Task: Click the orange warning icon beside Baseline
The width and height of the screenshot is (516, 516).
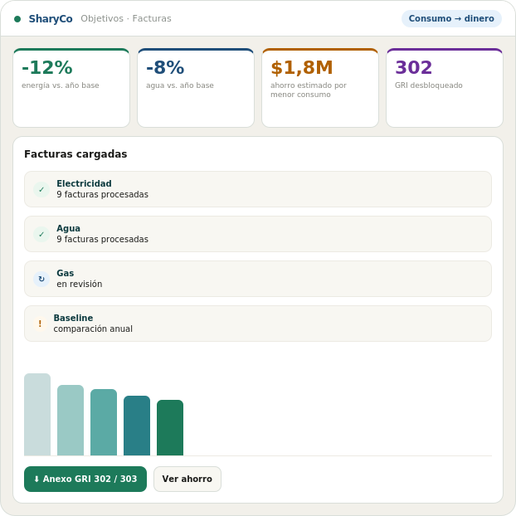Action: [x=40, y=324]
